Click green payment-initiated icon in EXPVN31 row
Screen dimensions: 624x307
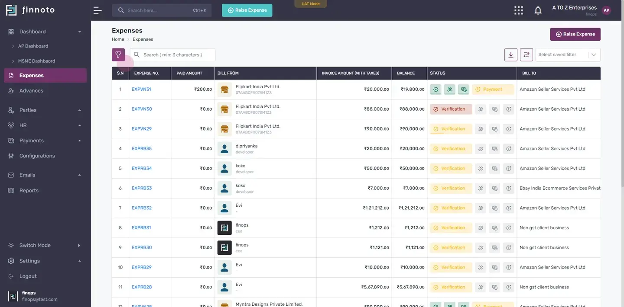[x=464, y=90]
